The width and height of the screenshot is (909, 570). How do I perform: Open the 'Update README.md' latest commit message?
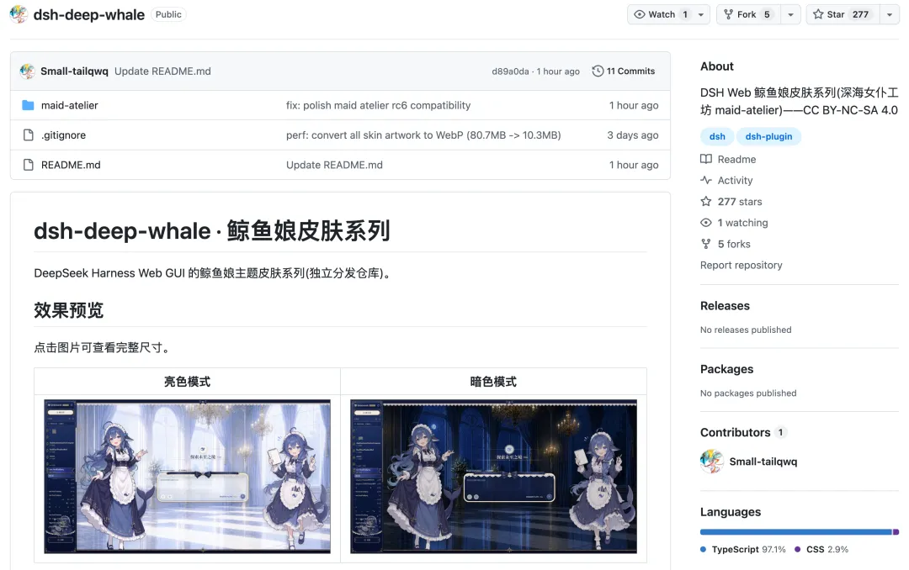coord(162,71)
